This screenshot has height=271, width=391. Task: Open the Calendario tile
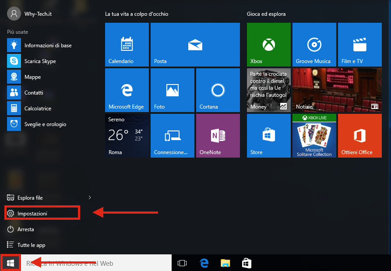(127, 45)
